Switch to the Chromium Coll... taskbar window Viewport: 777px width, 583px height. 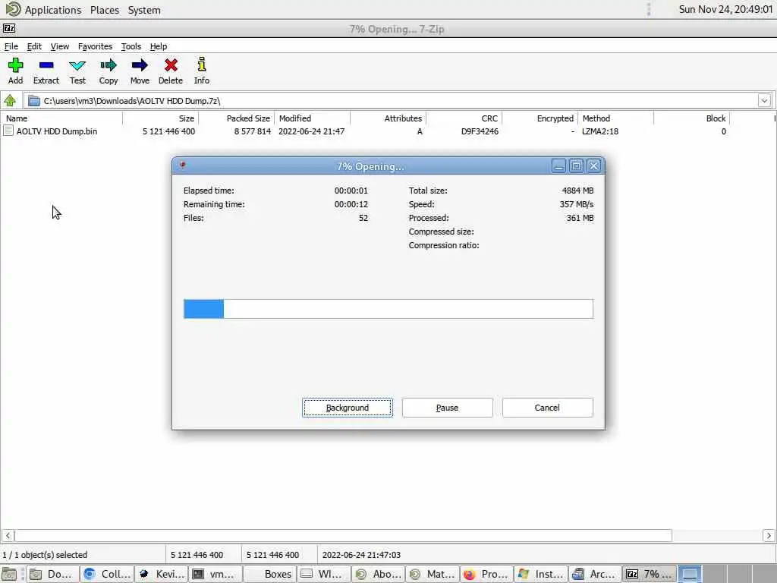coord(107,574)
